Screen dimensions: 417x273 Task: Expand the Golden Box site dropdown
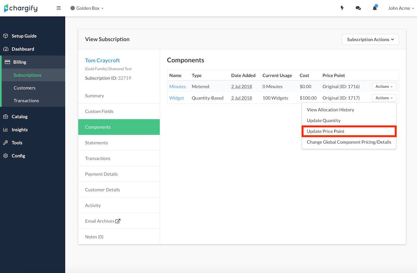(87, 8)
